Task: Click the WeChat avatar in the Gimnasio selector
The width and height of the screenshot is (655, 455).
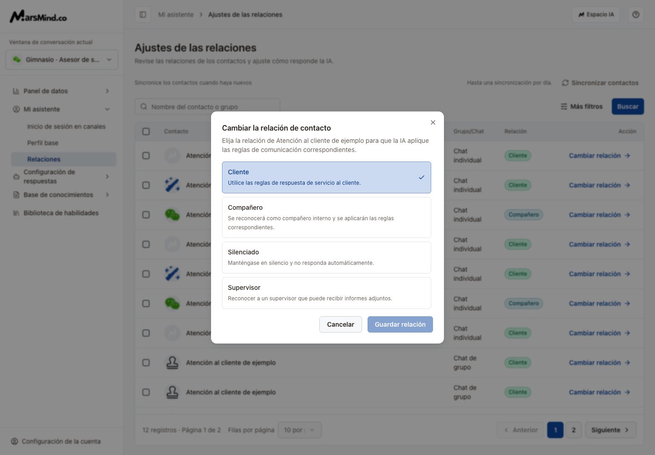Action: 17,60
